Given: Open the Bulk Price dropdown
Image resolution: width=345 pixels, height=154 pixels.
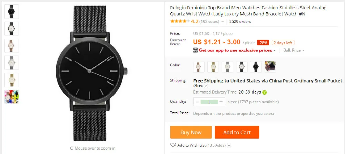Looking at the screenshot, I should click(294, 50).
